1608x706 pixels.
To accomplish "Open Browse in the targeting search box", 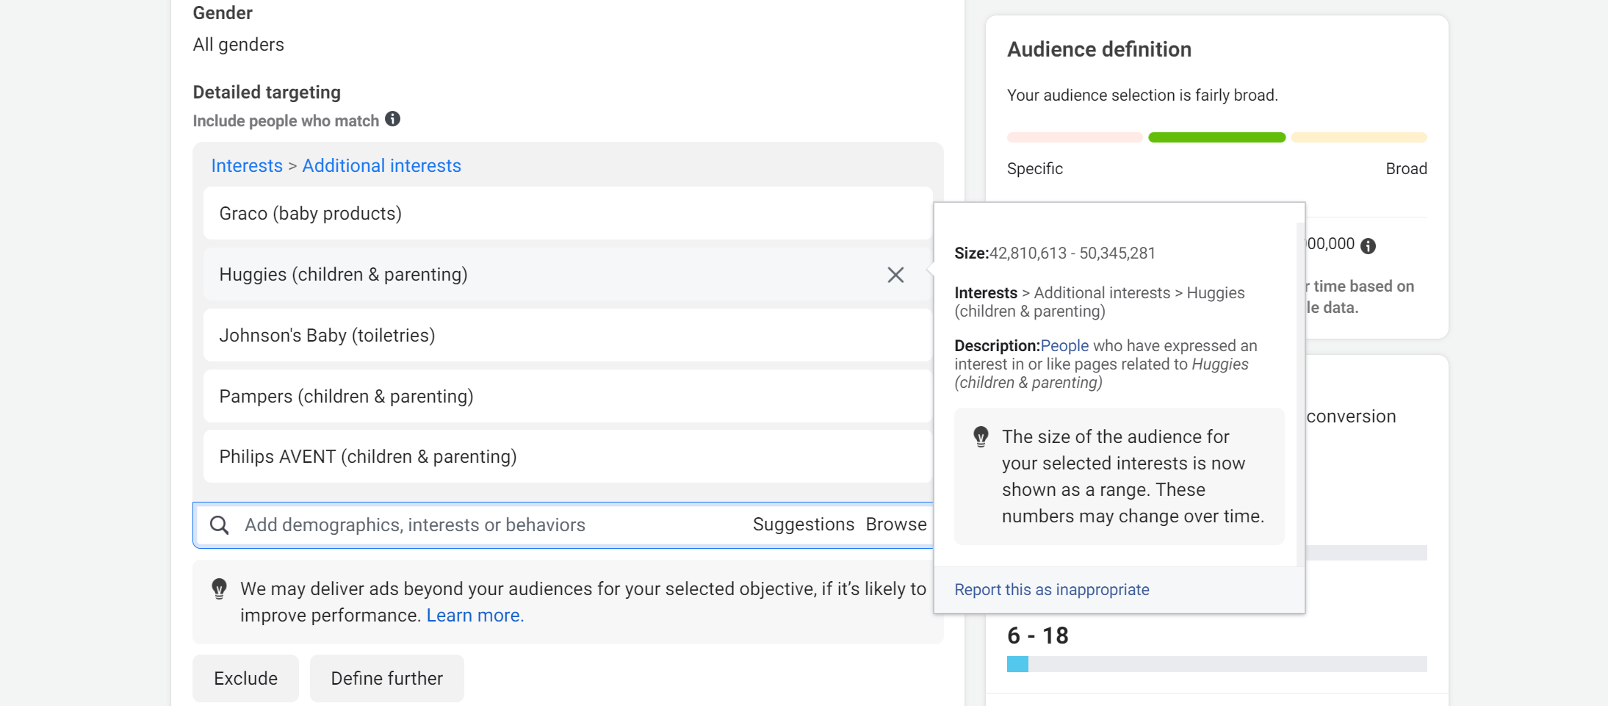I will pyautogui.click(x=896, y=525).
